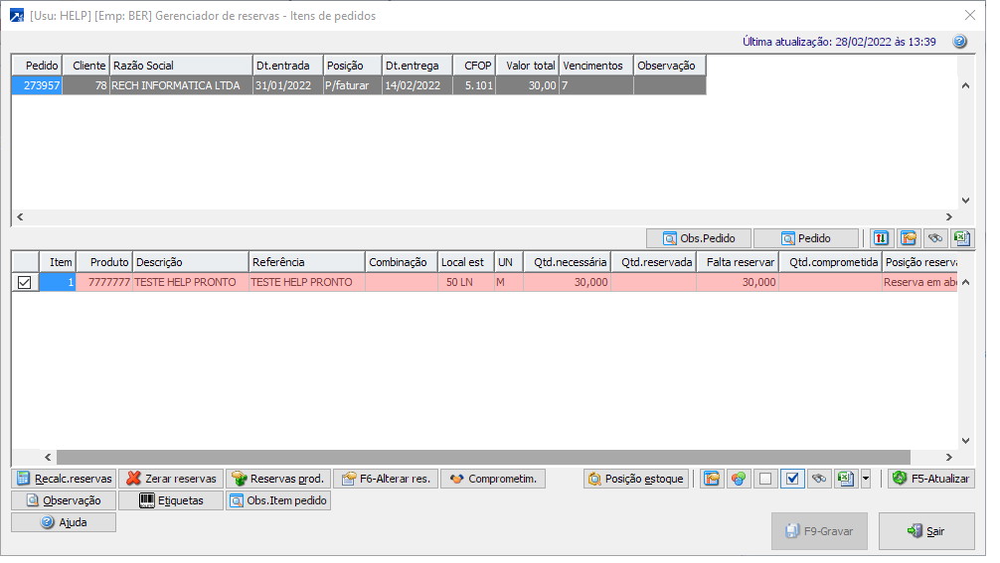
Task: Open the Etiquetas button
Action: pos(171,500)
